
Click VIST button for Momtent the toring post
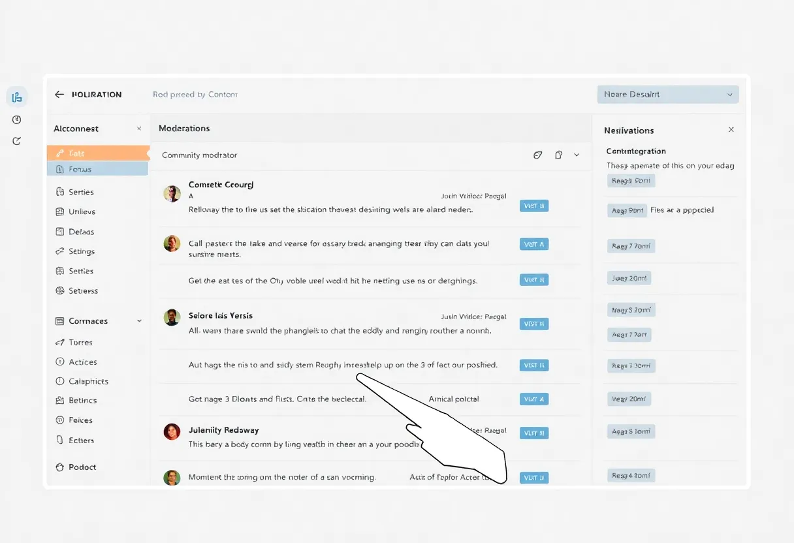(534, 478)
